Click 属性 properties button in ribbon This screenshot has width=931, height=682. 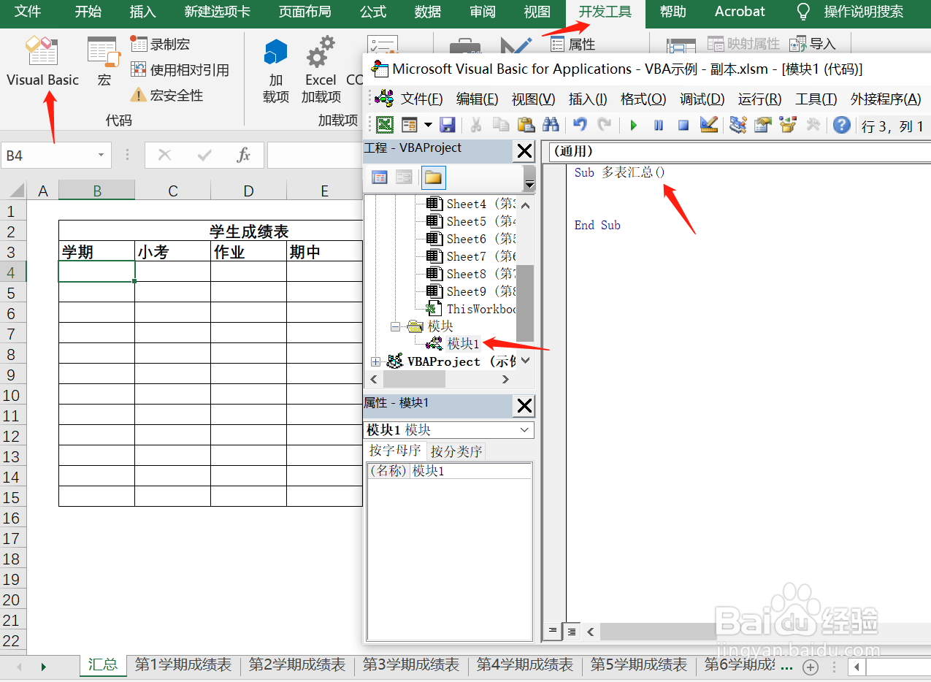pyautogui.click(x=573, y=45)
